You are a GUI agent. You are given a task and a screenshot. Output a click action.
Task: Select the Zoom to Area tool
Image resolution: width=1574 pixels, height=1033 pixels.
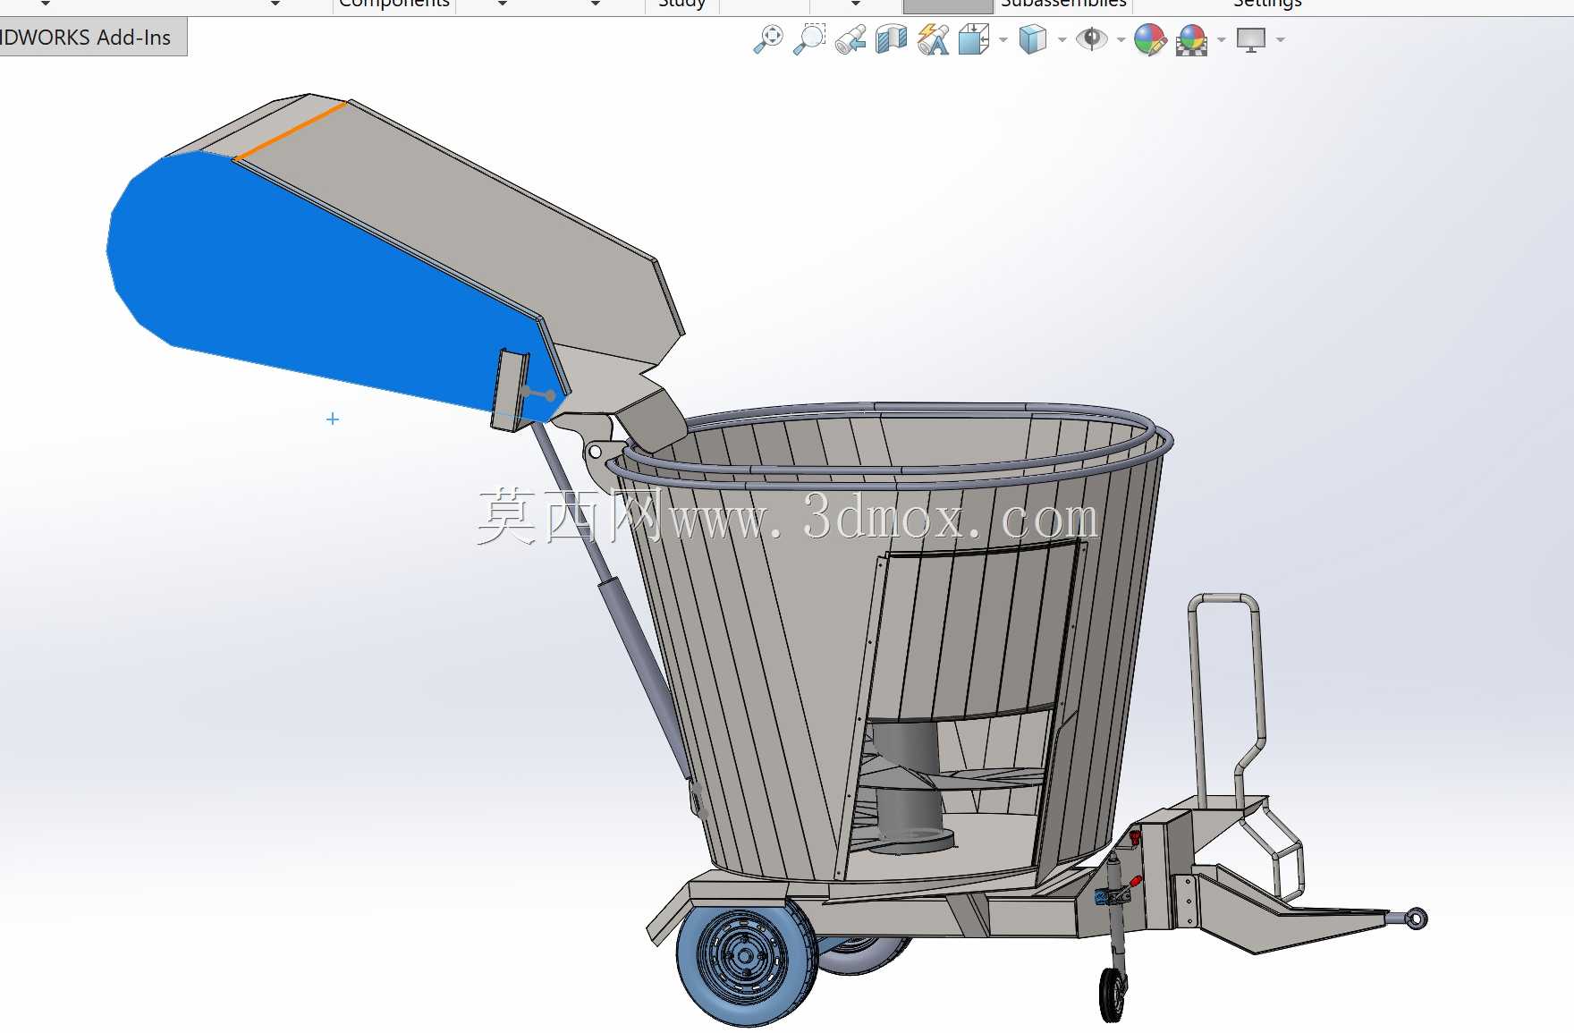point(809,39)
